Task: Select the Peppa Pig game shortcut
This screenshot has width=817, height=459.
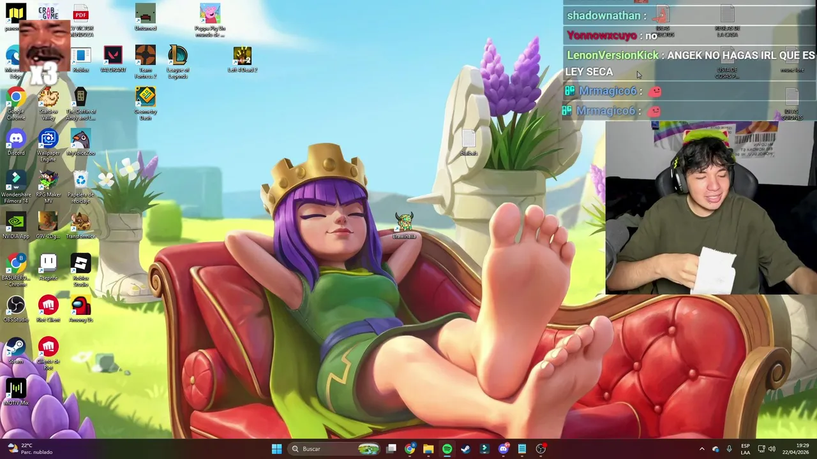Action: [x=210, y=20]
